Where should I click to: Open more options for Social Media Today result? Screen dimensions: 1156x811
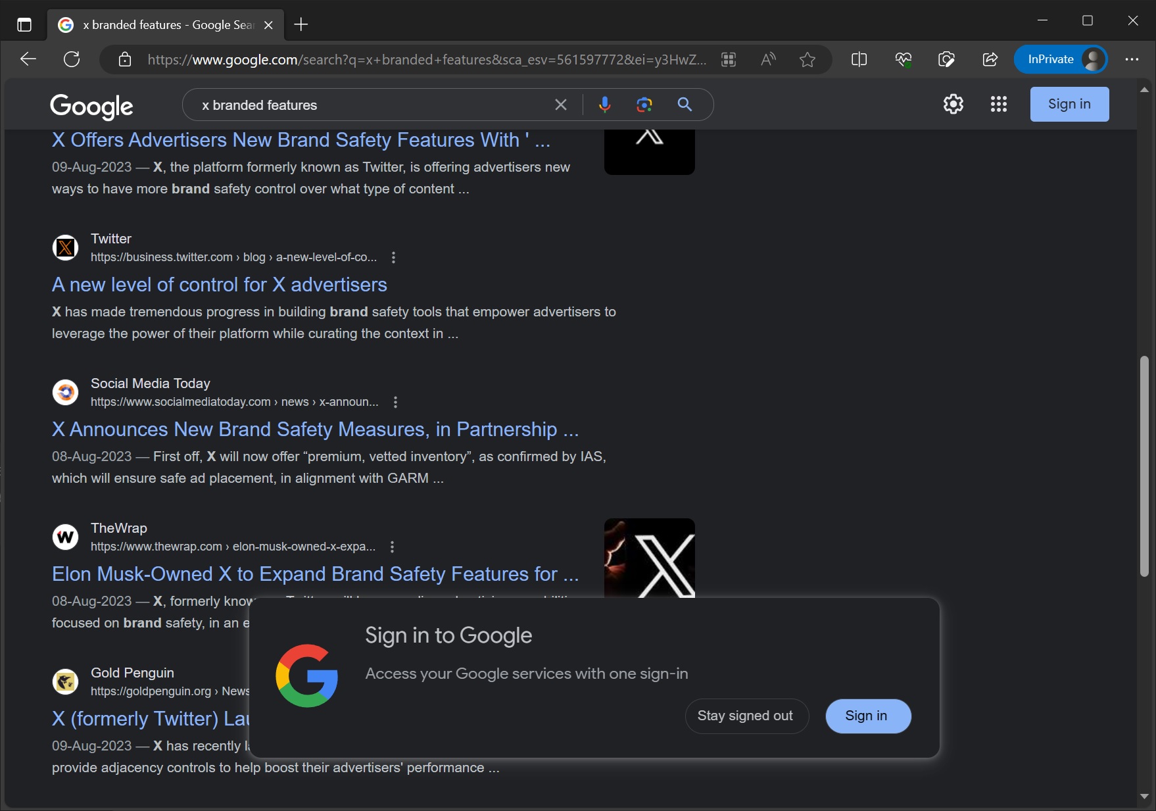(395, 402)
